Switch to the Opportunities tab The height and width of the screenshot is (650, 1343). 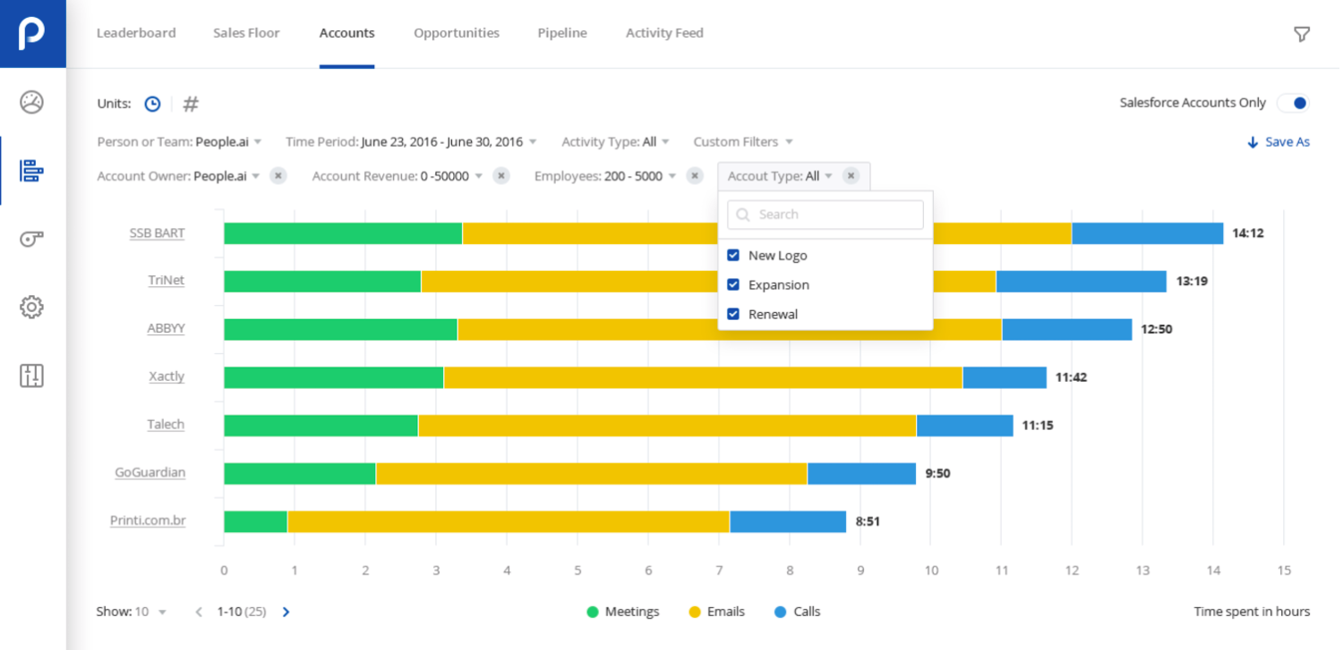(x=457, y=33)
